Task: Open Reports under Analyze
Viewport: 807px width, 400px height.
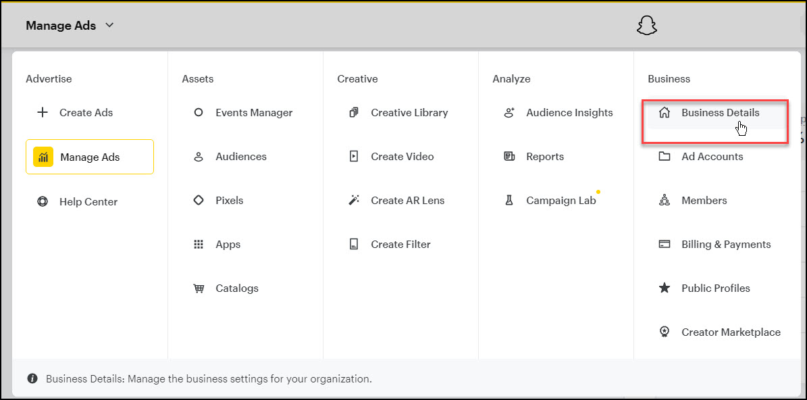Action: coord(545,157)
